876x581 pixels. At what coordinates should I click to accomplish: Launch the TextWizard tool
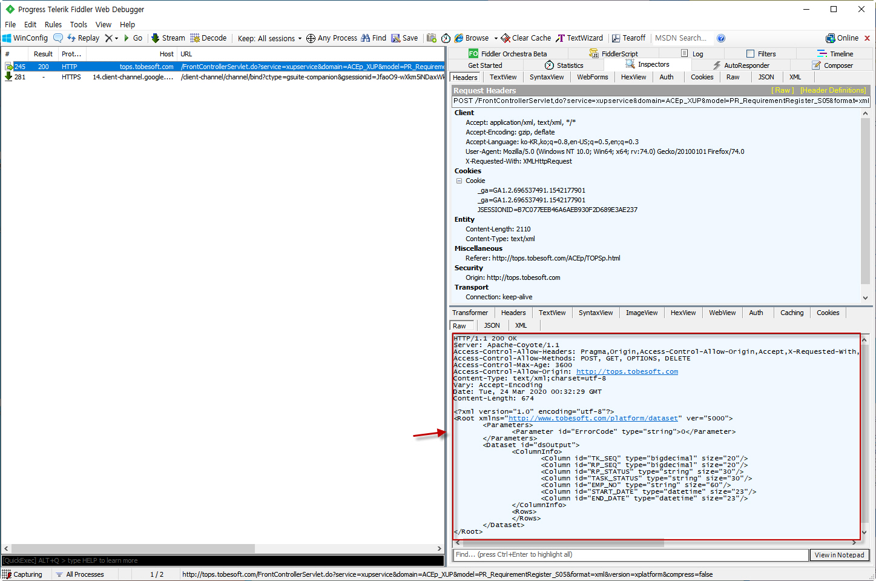(x=579, y=38)
